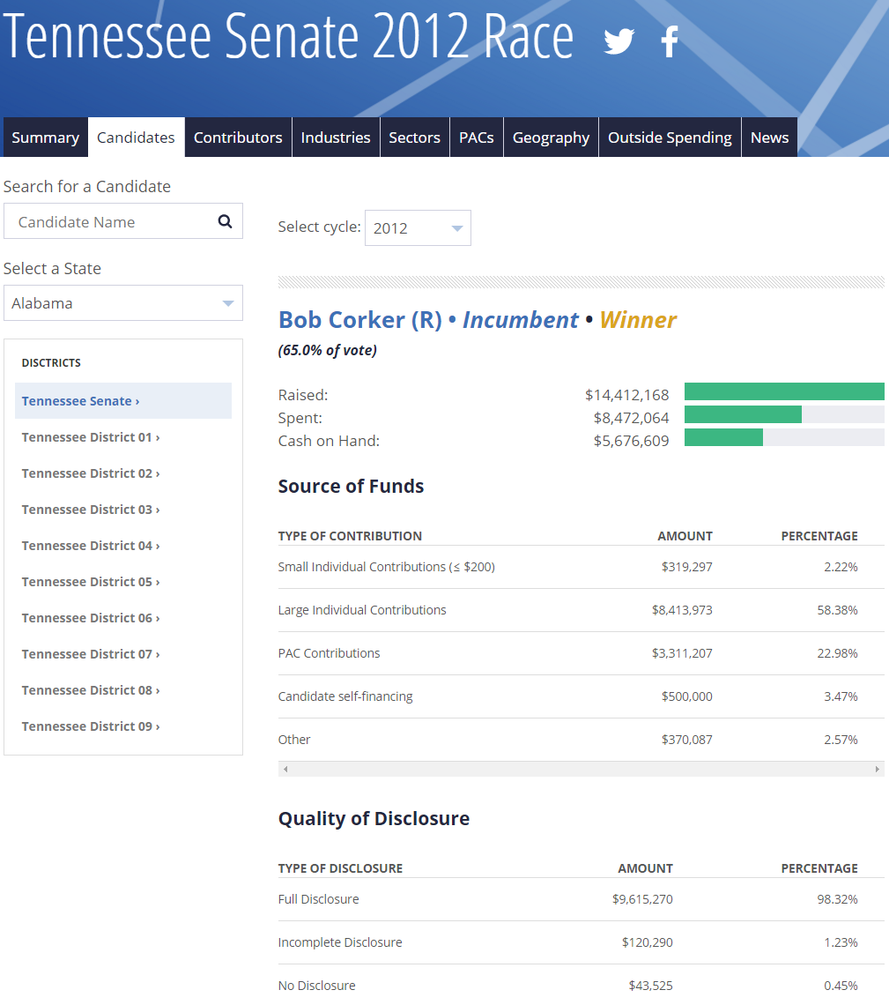The width and height of the screenshot is (889, 1005).
Task: Open the PACs tab
Action: [x=476, y=138]
